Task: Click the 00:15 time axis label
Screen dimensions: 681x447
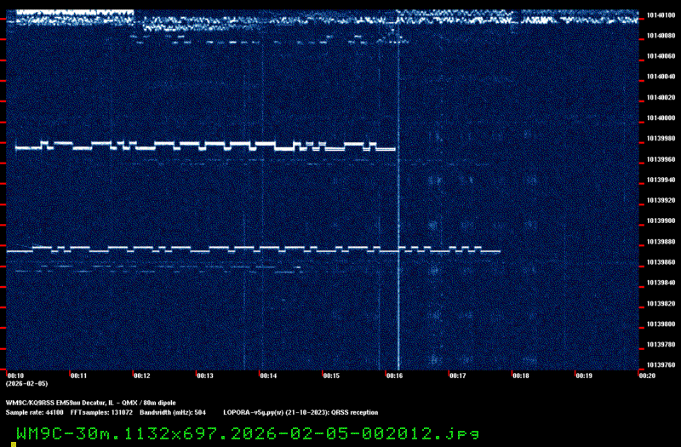Action: click(331, 375)
